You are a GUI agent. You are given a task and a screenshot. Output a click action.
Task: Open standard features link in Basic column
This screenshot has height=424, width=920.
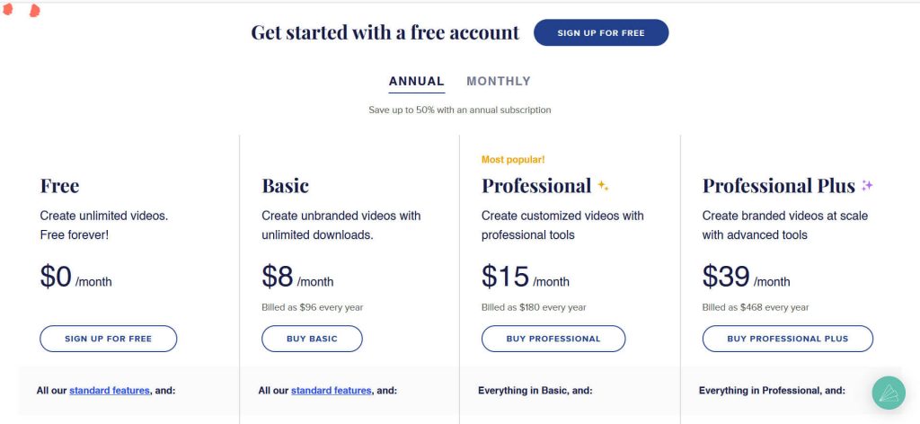pos(331,390)
